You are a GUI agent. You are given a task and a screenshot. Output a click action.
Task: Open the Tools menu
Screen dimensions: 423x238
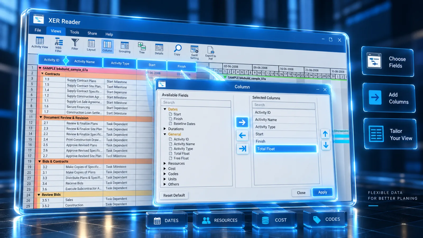(75, 32)
